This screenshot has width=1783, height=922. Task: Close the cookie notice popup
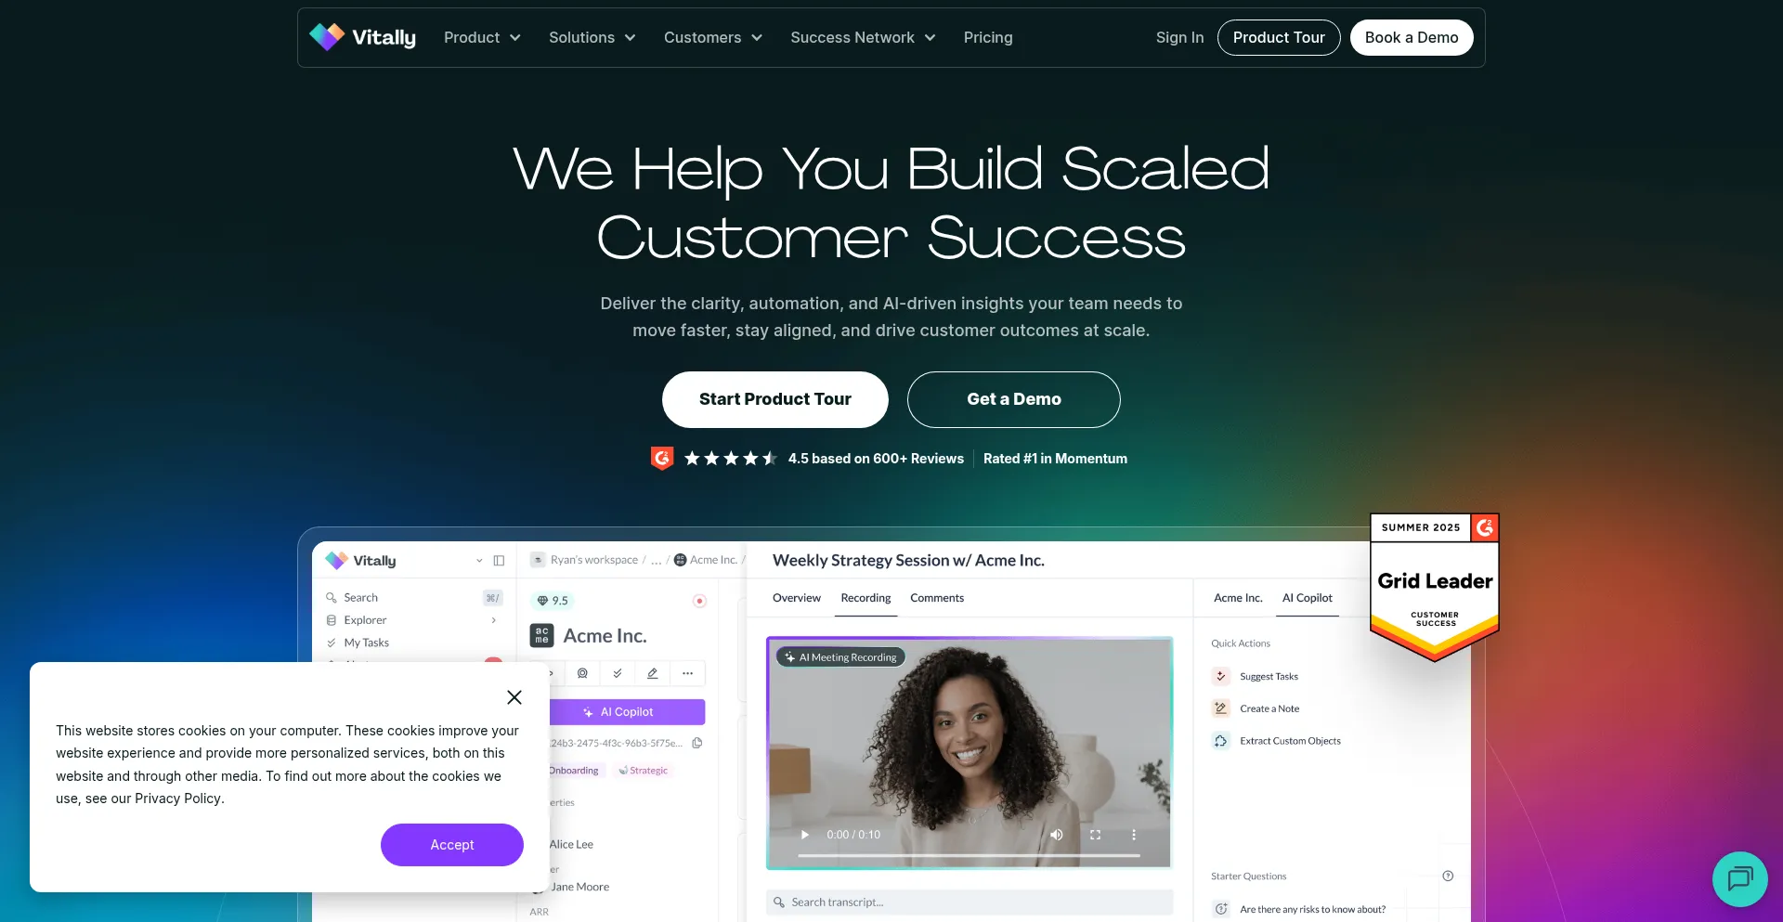pyautogui.click(x=514, y=697)
